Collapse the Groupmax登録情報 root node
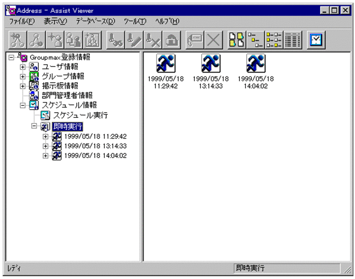 (11, 57)
